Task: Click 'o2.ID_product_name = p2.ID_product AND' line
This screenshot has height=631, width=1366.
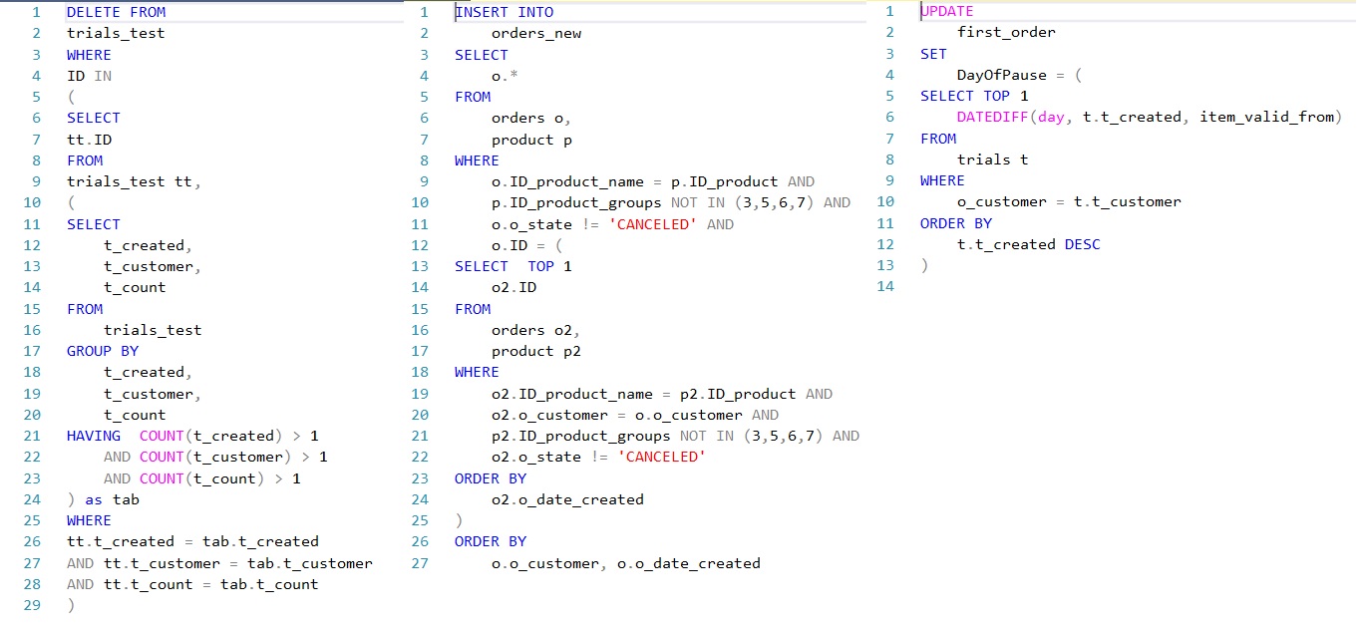Action: click(662, 394)
